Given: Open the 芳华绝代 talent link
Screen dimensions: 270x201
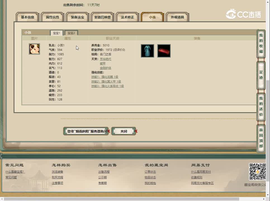Looking at the screenshot, I should point(106,59).
